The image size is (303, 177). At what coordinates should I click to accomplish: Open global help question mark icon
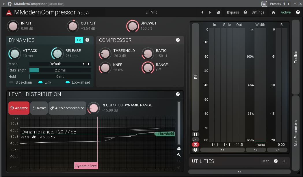pos(298,12)
